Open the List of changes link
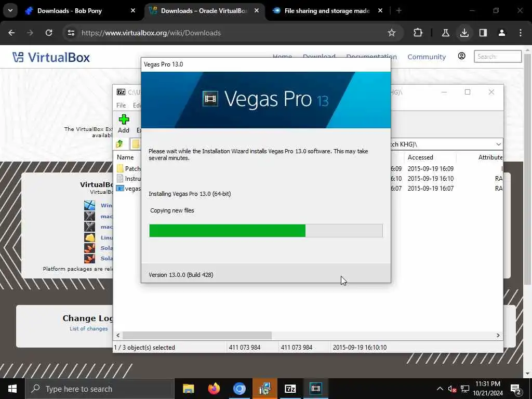The height and width of the screenshot is (399, 532). click(x=88, y=328)
